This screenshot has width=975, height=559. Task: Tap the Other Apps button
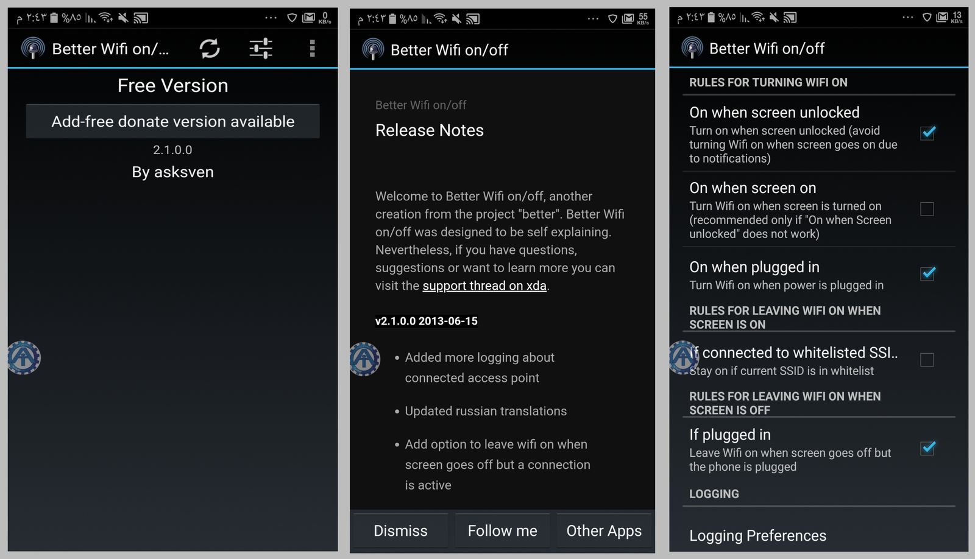coord(603,530)
